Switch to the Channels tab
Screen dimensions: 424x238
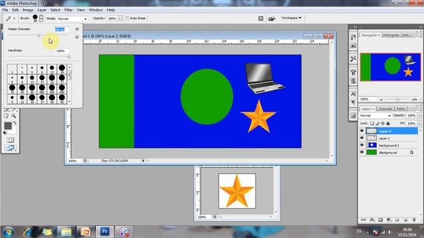click(385, 108)
